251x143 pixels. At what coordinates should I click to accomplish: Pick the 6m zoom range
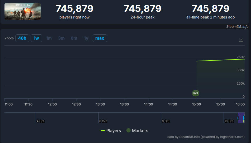point(74,38)
